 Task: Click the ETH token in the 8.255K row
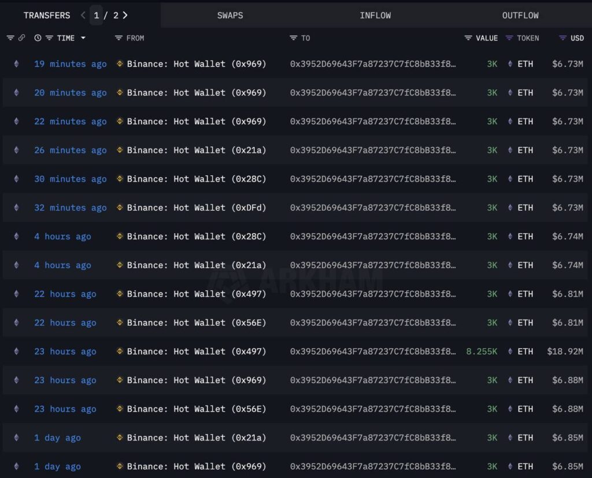coord(525,351)
